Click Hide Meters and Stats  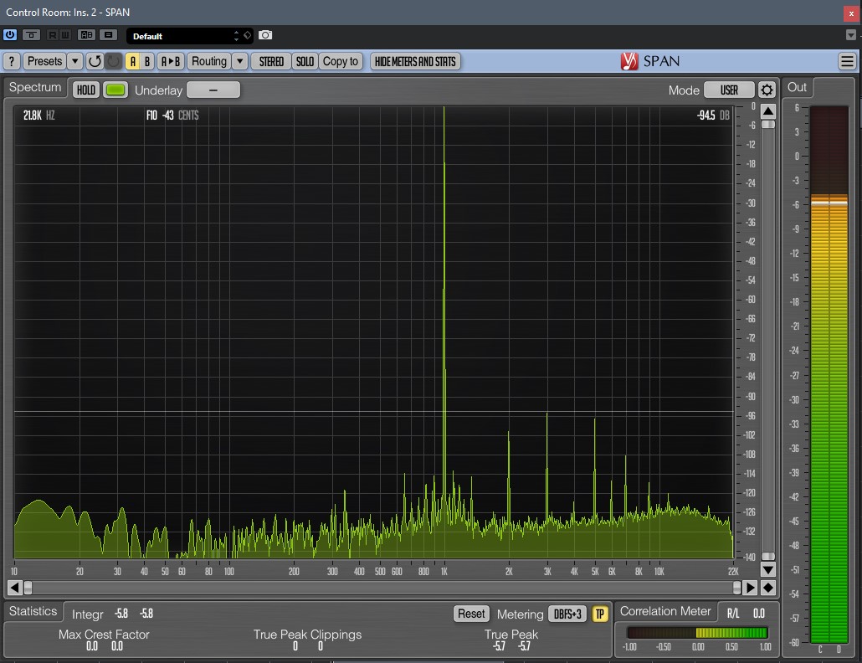415,61
